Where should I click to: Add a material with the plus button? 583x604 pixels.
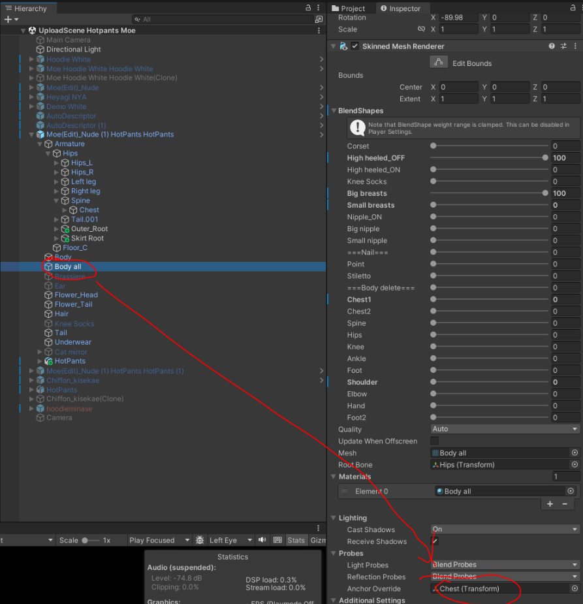pos(550,504)
